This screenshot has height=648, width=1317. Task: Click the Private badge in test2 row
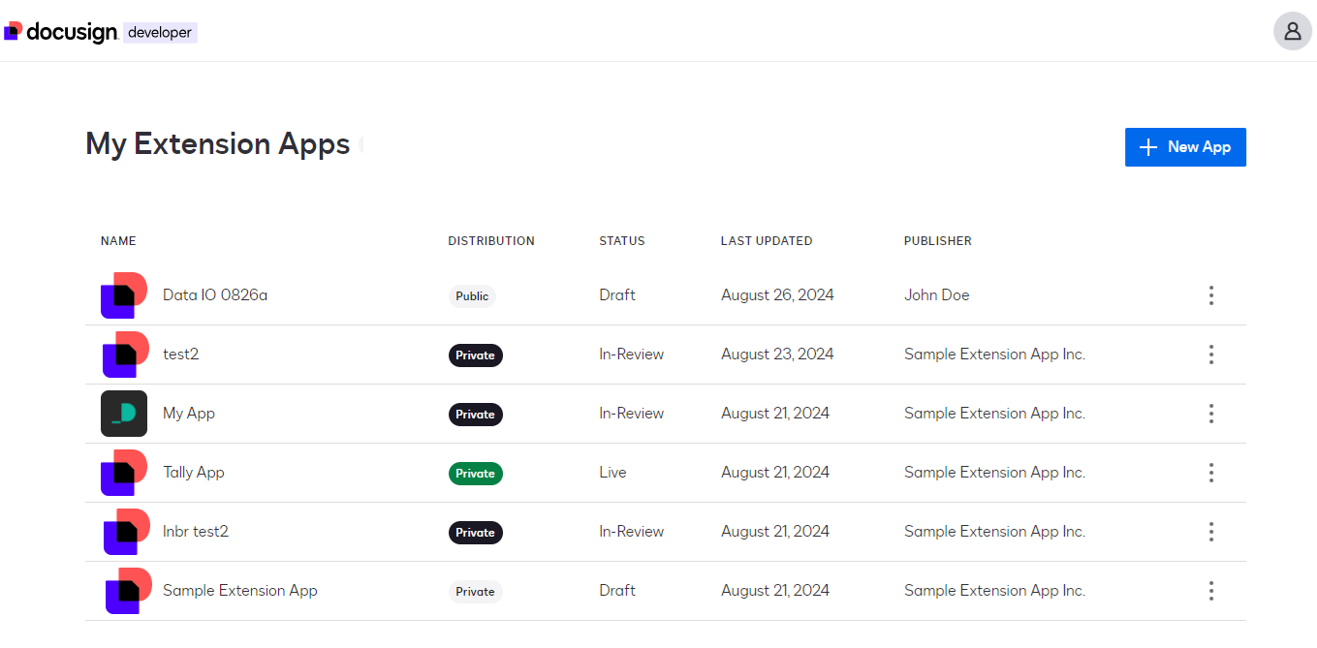point(476,355)
